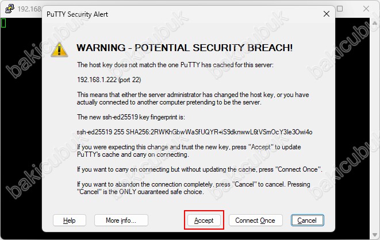
Task: Click the SHA256 key fingerprint text
Action: point(194,132)
